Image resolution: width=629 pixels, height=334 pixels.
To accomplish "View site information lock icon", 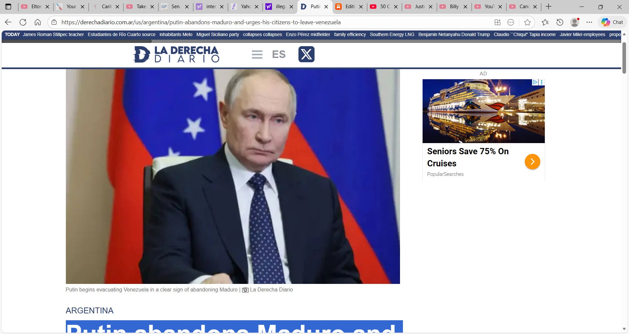I will tap(54, 22).
